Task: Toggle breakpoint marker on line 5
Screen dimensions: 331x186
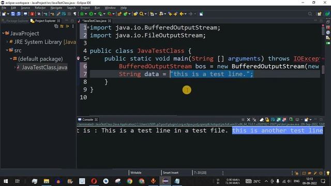Action: (x=78, y=58)
